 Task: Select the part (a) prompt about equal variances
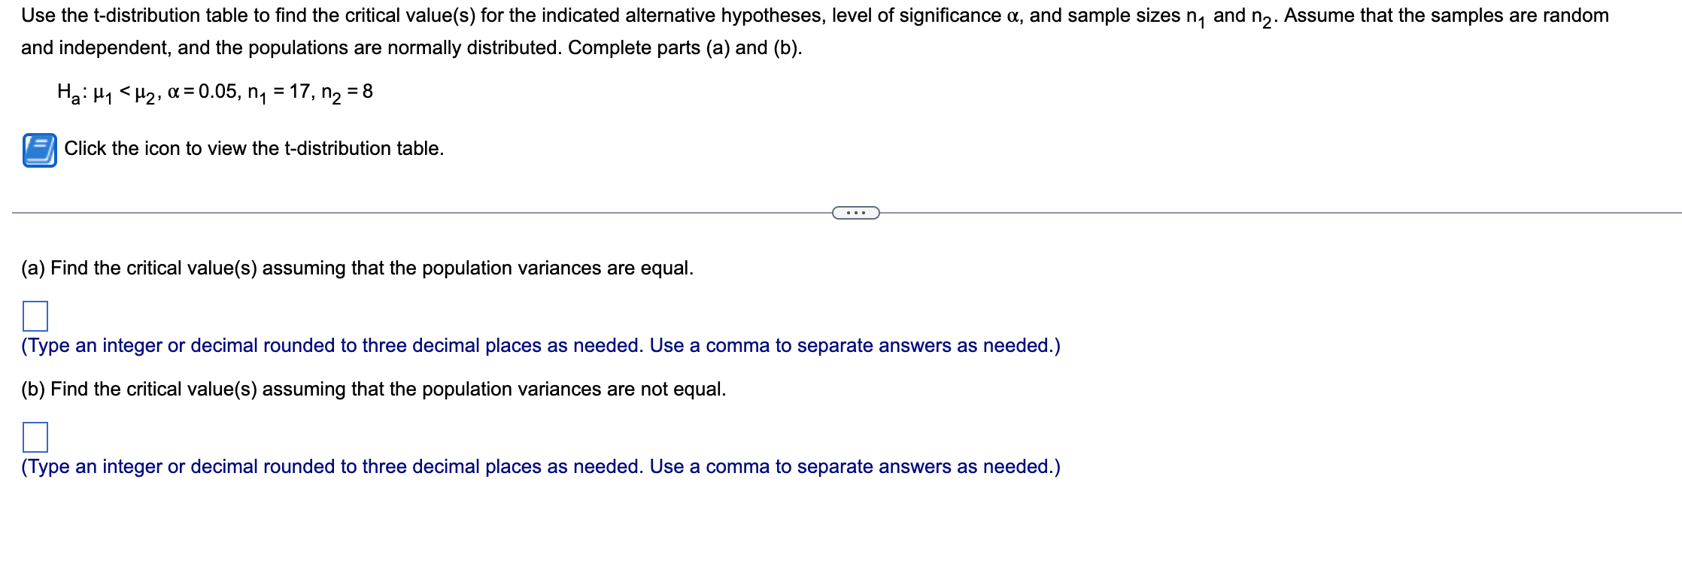coord(358,268)
